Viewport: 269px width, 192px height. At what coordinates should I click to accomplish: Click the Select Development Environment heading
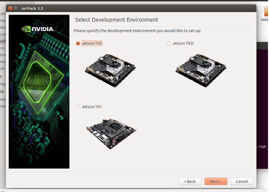(x=117, y=20)
